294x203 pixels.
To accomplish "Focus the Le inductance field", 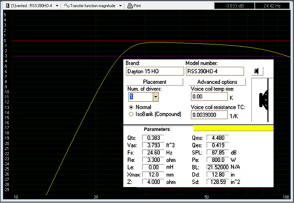I will point(153,167).
